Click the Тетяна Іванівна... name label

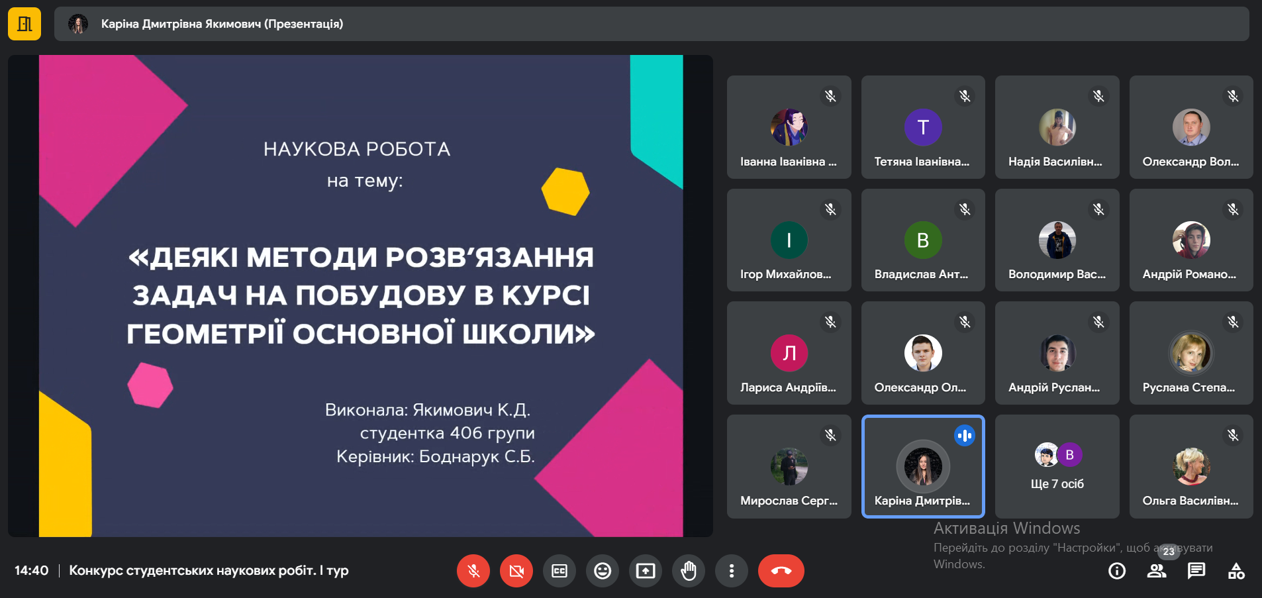tap(922, 162)
